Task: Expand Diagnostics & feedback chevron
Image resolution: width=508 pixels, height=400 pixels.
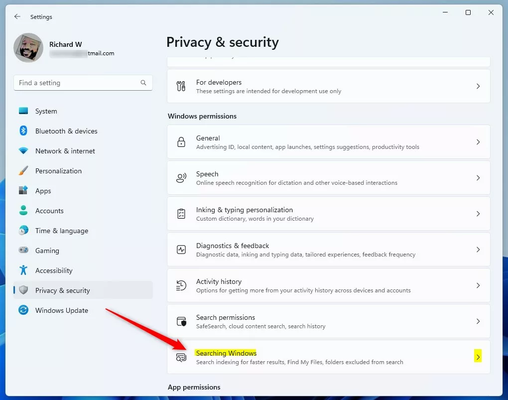Action: click(478, 250)
